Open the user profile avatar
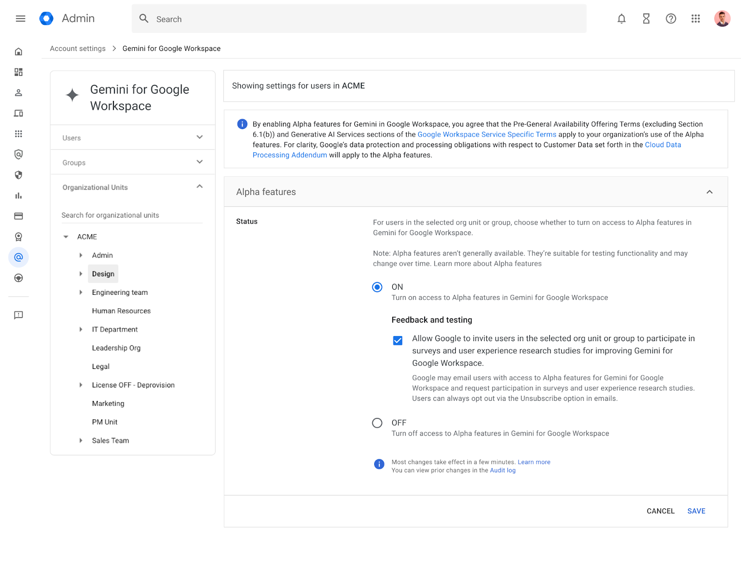The width and height of the screenshot is (741, 568). click(722, 19)
